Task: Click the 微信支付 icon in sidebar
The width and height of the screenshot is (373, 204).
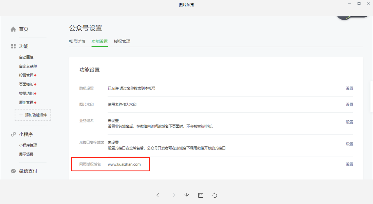Action: [13, 171]
